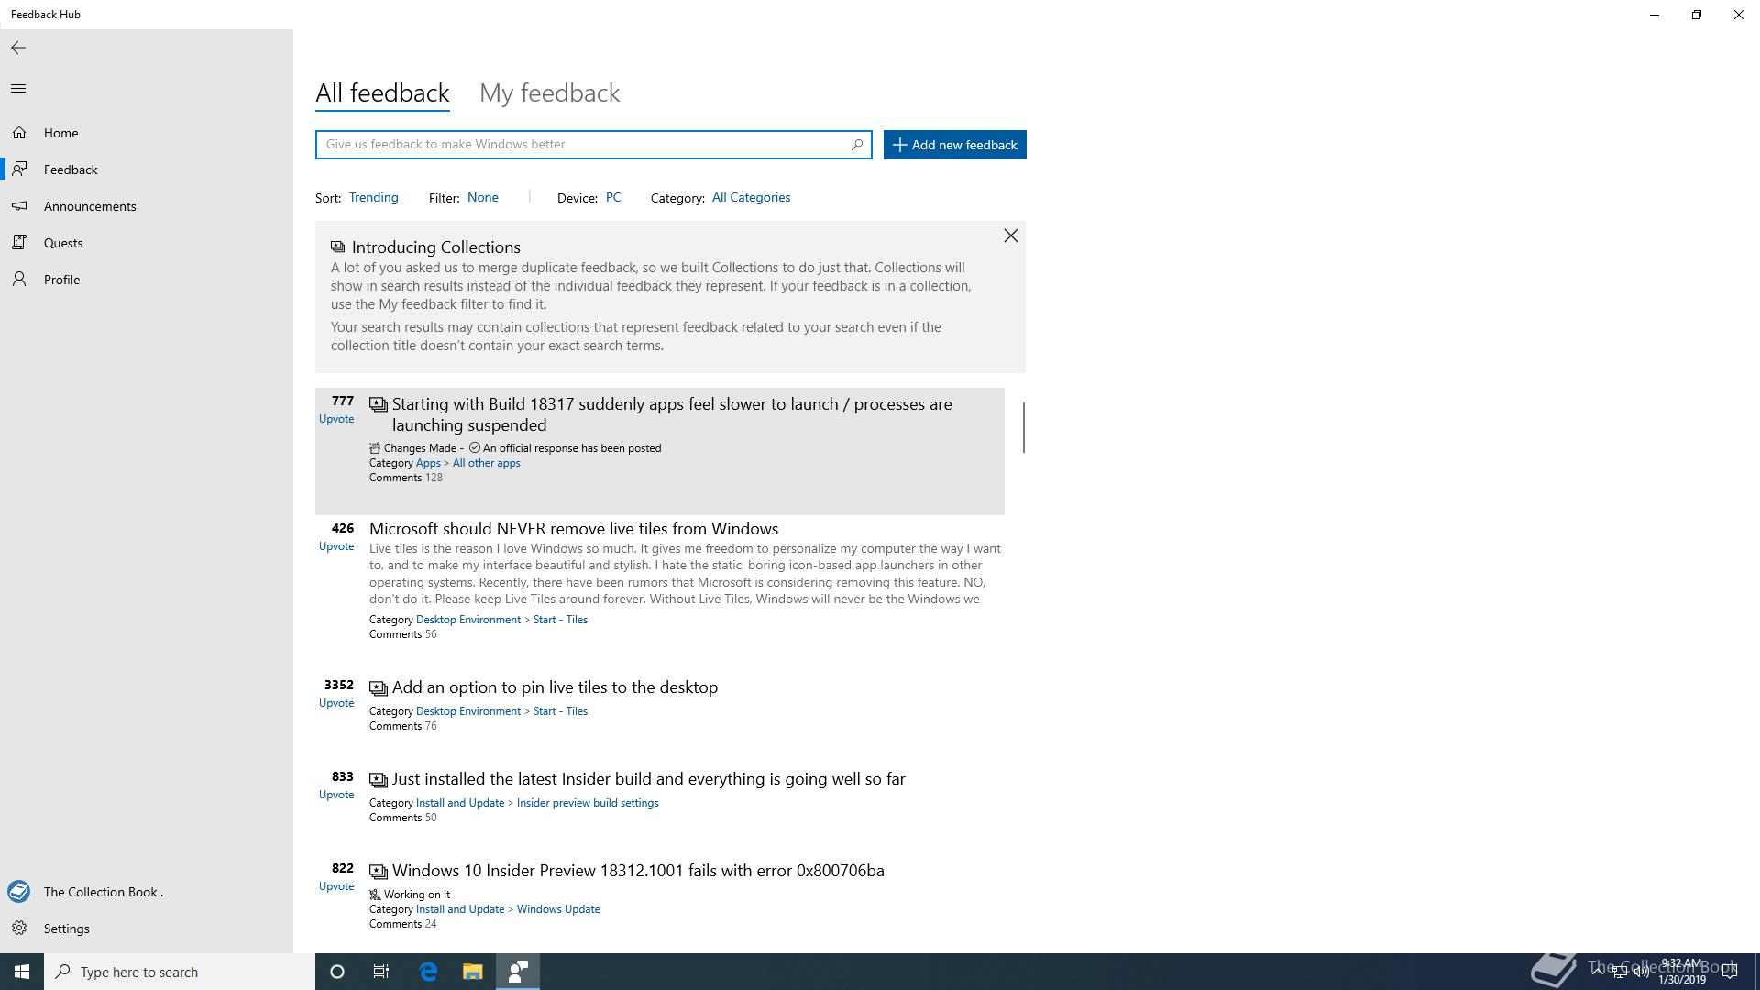Click the Apps category link
This screenshot has height=990, width=1760.
point(428,463)
